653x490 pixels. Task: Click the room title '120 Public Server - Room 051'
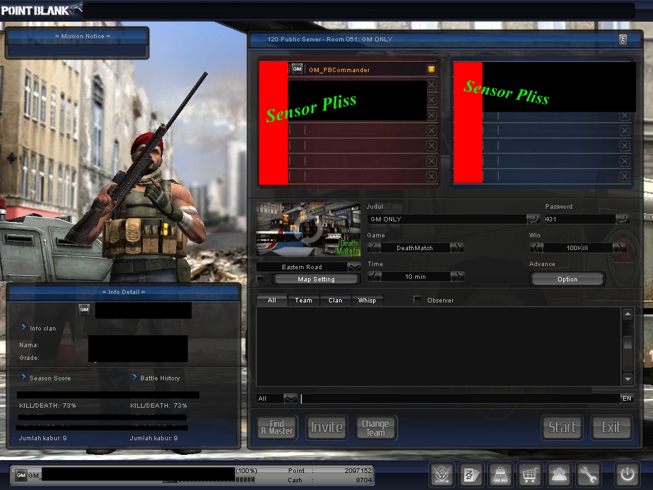pyautogui.click(x=311, y=39)
